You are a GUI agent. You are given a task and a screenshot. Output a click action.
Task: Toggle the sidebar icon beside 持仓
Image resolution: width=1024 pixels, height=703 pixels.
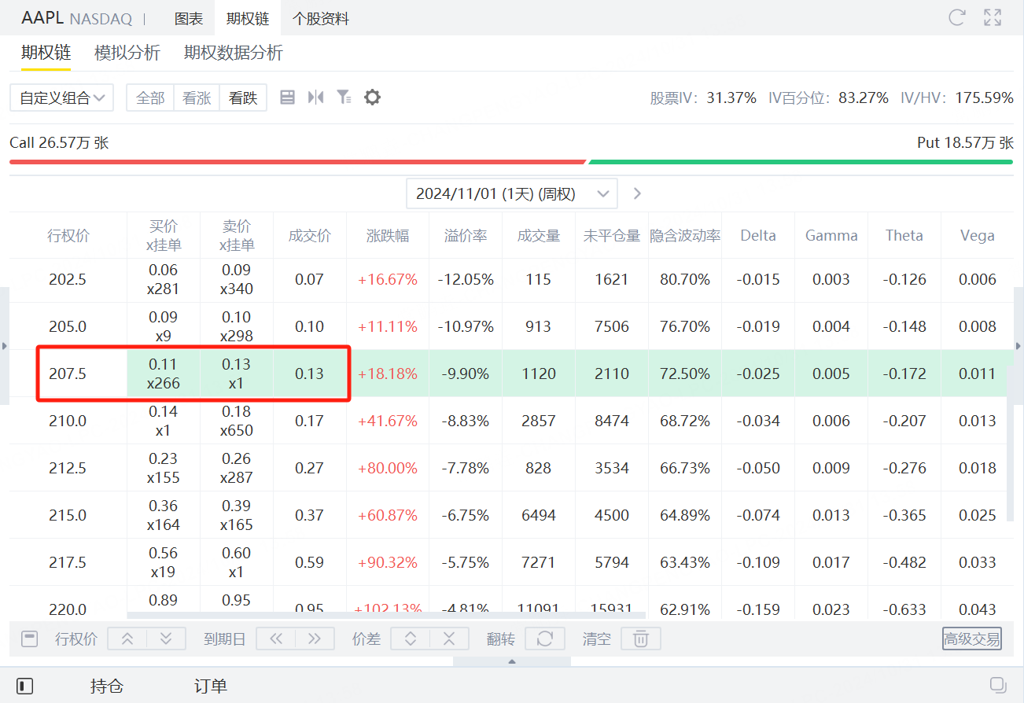click(x=25, y=686)
